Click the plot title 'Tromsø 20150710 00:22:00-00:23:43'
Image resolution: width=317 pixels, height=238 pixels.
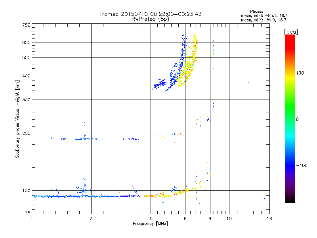coord(150,14)
